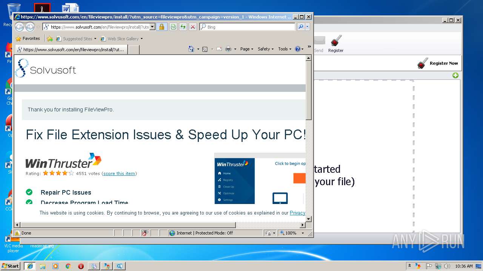Viewport: 483px width, 271px height.
Task: Print the page with printer icon
Action: [228, 49]
